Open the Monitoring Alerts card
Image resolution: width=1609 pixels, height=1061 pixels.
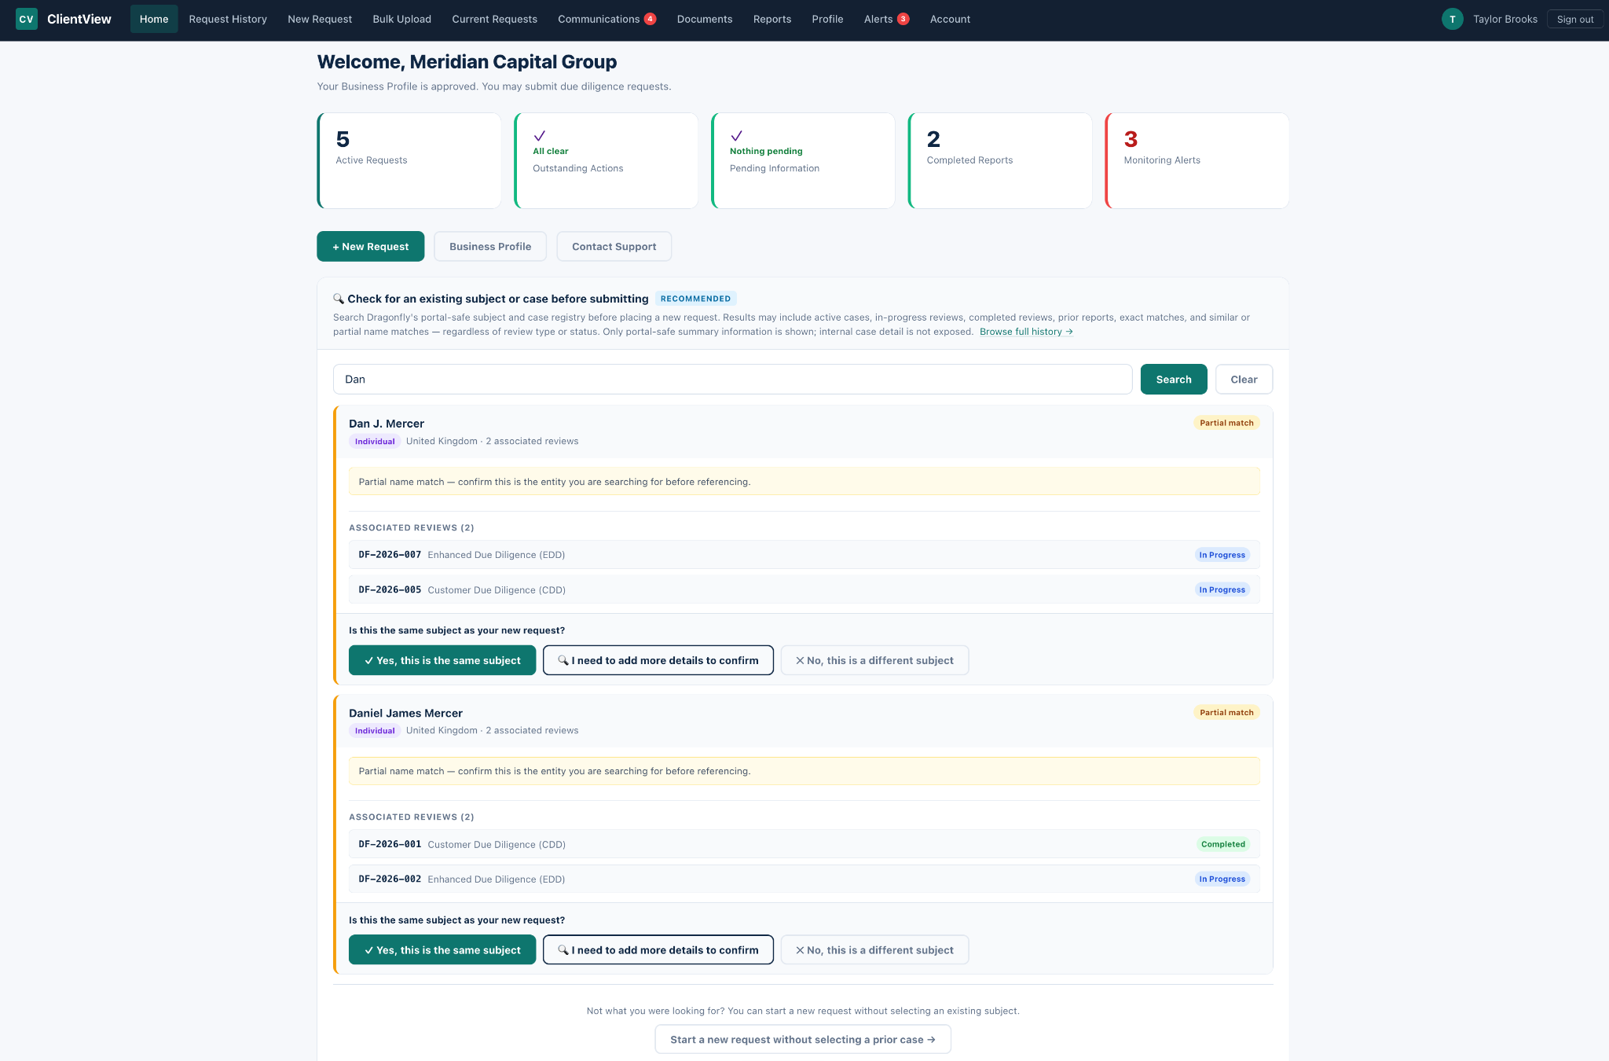pos(1197,161)
